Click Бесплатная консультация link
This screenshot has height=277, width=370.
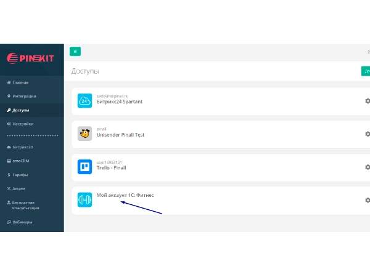click(23, 205)
